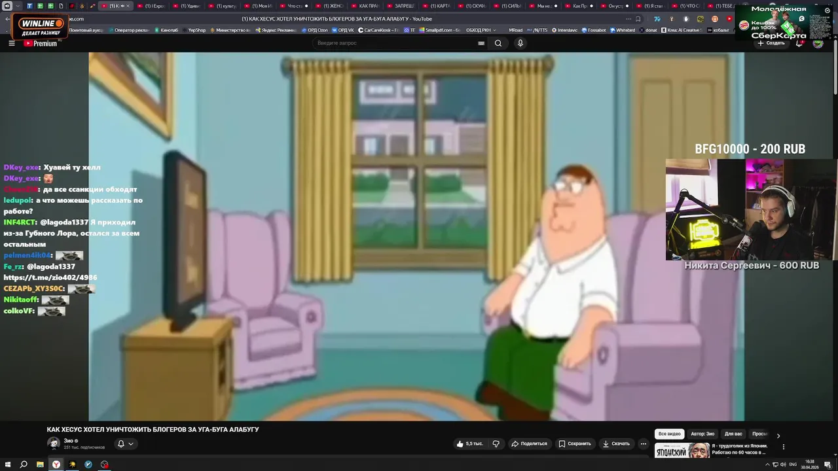Image resolution: width=838 pixels, height=471 pixels.
Task: Open the CarCareKiosk bookmark
Action: [378, 30]
